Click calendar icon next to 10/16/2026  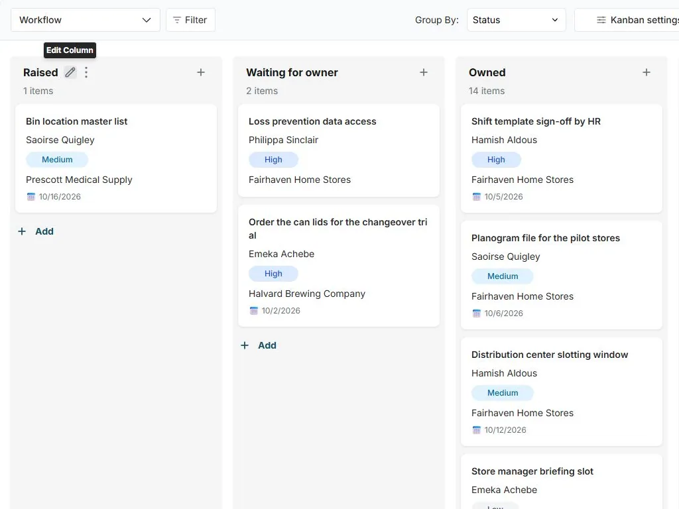tap(31, 196)
